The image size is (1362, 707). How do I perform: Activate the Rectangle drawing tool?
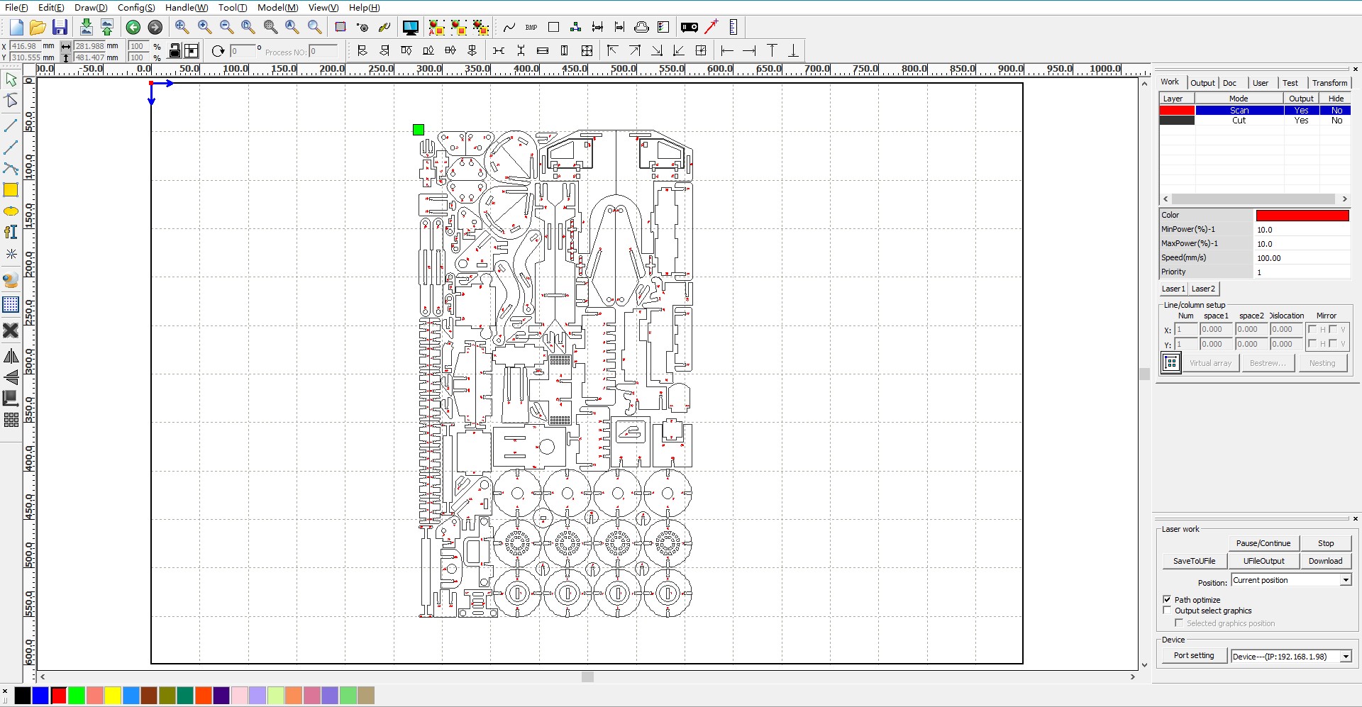pos(11,189)
